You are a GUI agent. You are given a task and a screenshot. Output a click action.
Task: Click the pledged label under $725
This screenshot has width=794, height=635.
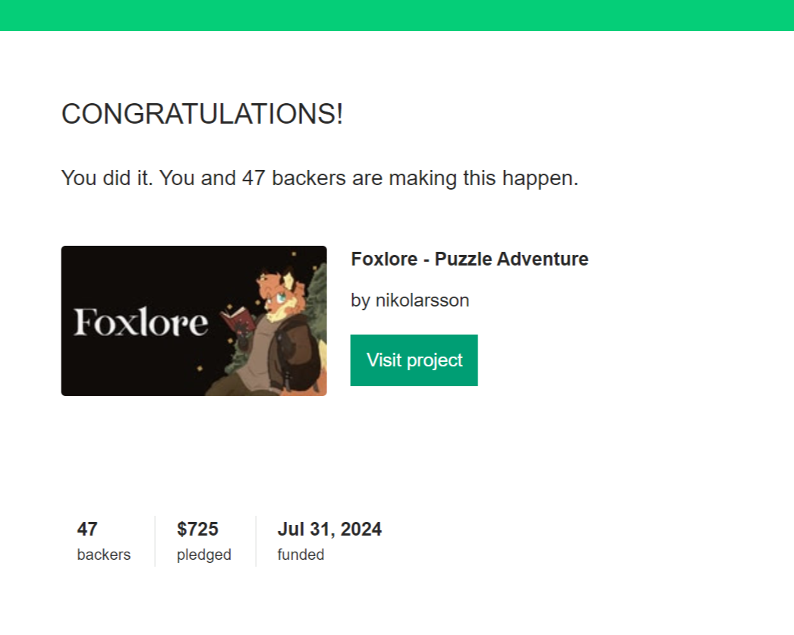[x=205, y=555]
